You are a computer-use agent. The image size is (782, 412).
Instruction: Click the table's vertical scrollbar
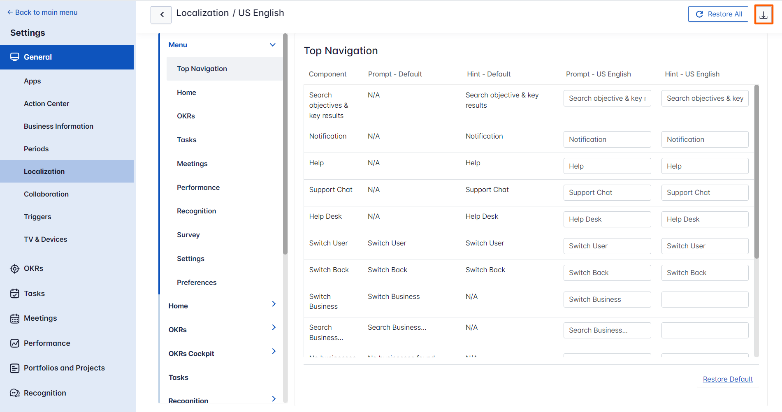coord(756,172)
